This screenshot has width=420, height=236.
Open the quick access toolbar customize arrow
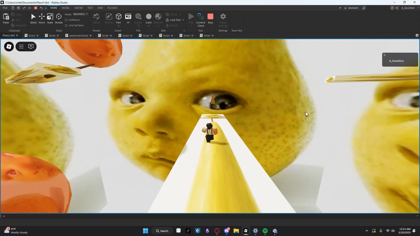click(x=46, y=8)
